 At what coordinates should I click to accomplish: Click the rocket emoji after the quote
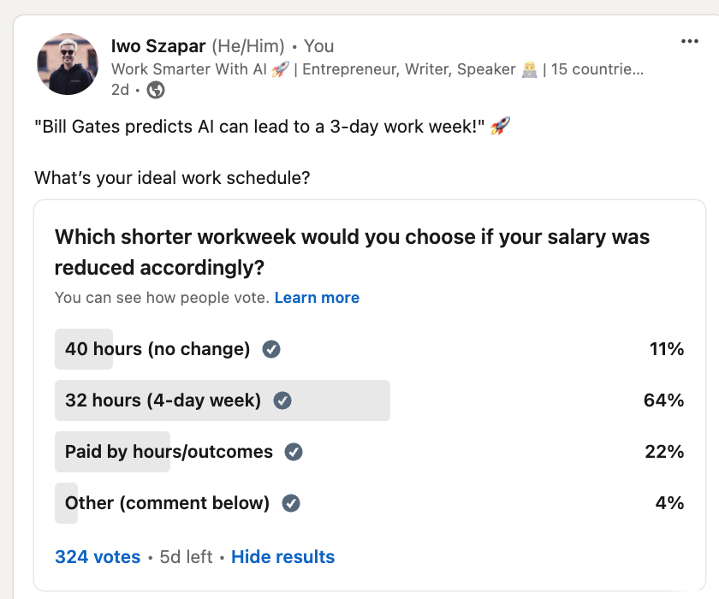tap(500, 126)
